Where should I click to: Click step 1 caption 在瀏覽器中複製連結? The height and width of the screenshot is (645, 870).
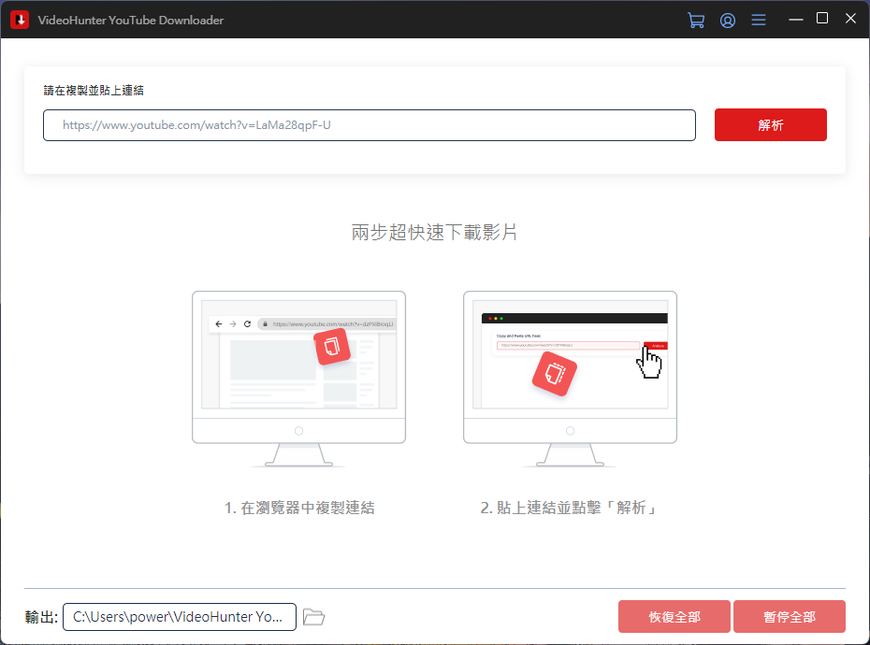point(299,508)
